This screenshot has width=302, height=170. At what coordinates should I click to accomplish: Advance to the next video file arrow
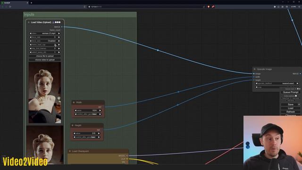point(59,34)
